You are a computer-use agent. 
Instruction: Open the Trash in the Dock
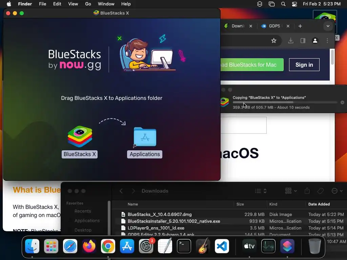[314, 246]
